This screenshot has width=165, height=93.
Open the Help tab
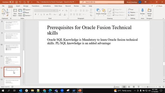coord(90,6)
